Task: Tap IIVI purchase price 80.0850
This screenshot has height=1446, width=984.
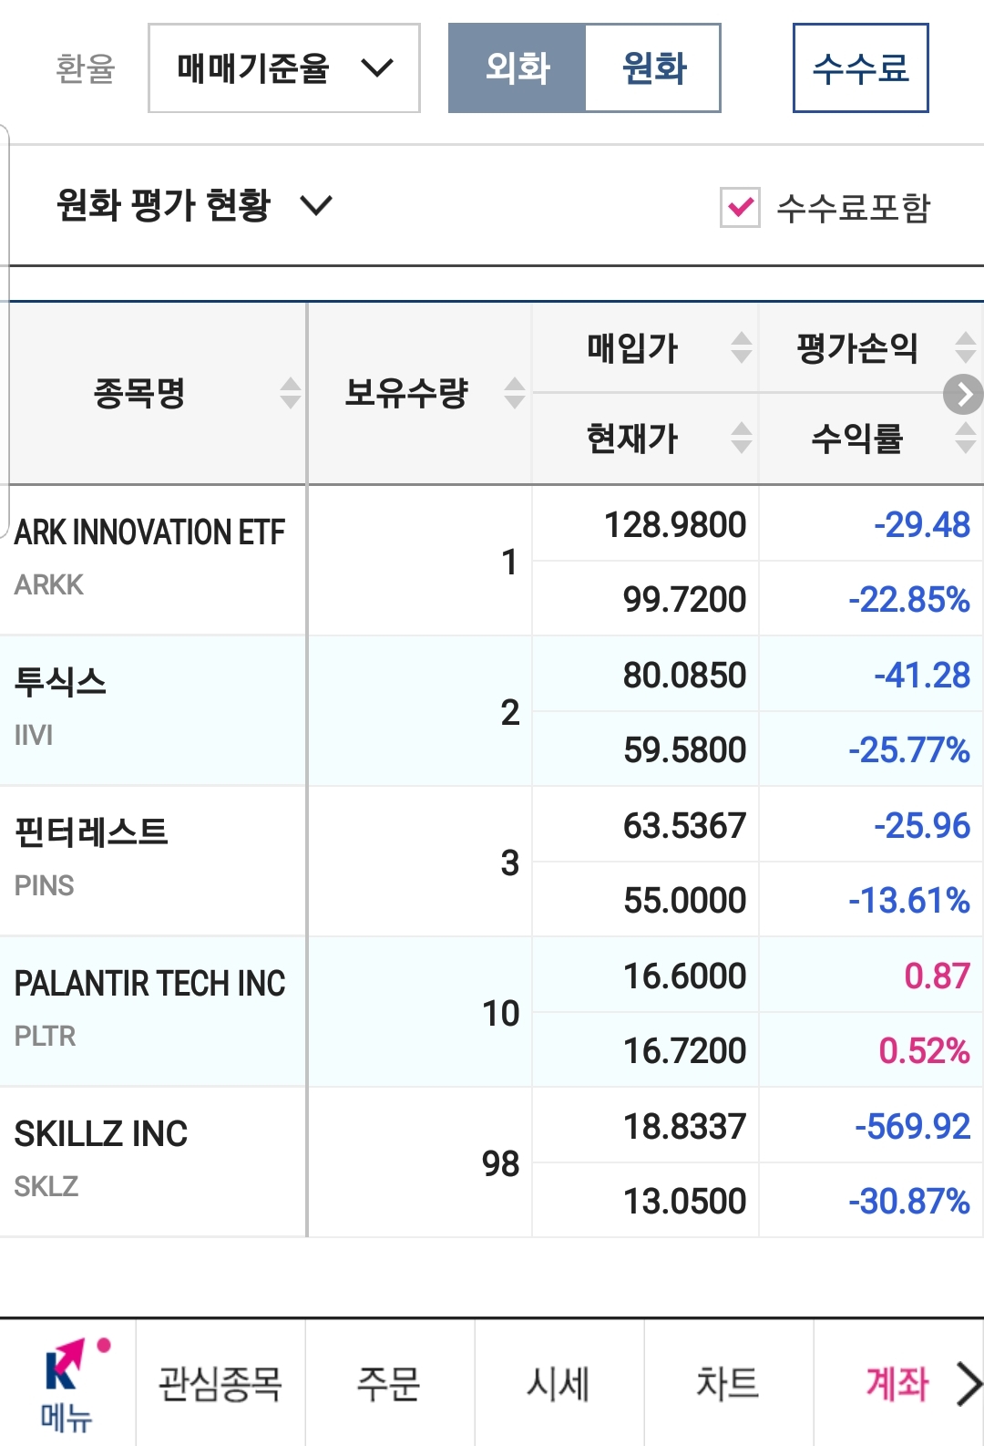Action: [x=684, y=676]
